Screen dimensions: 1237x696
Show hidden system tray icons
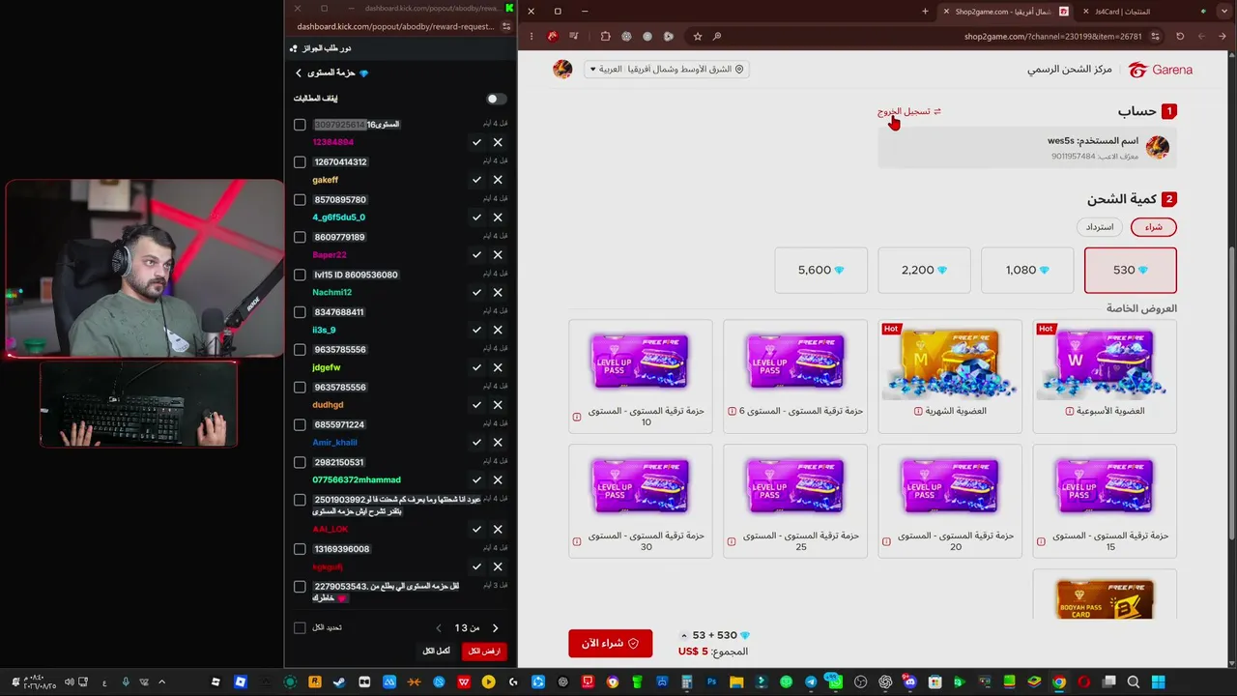coord(160,682)
